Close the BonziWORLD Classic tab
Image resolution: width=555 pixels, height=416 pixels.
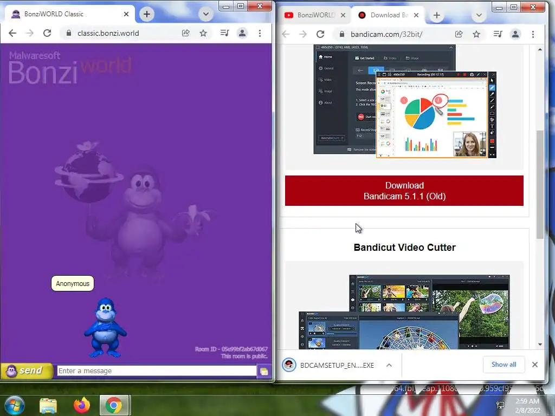(126, 14)
